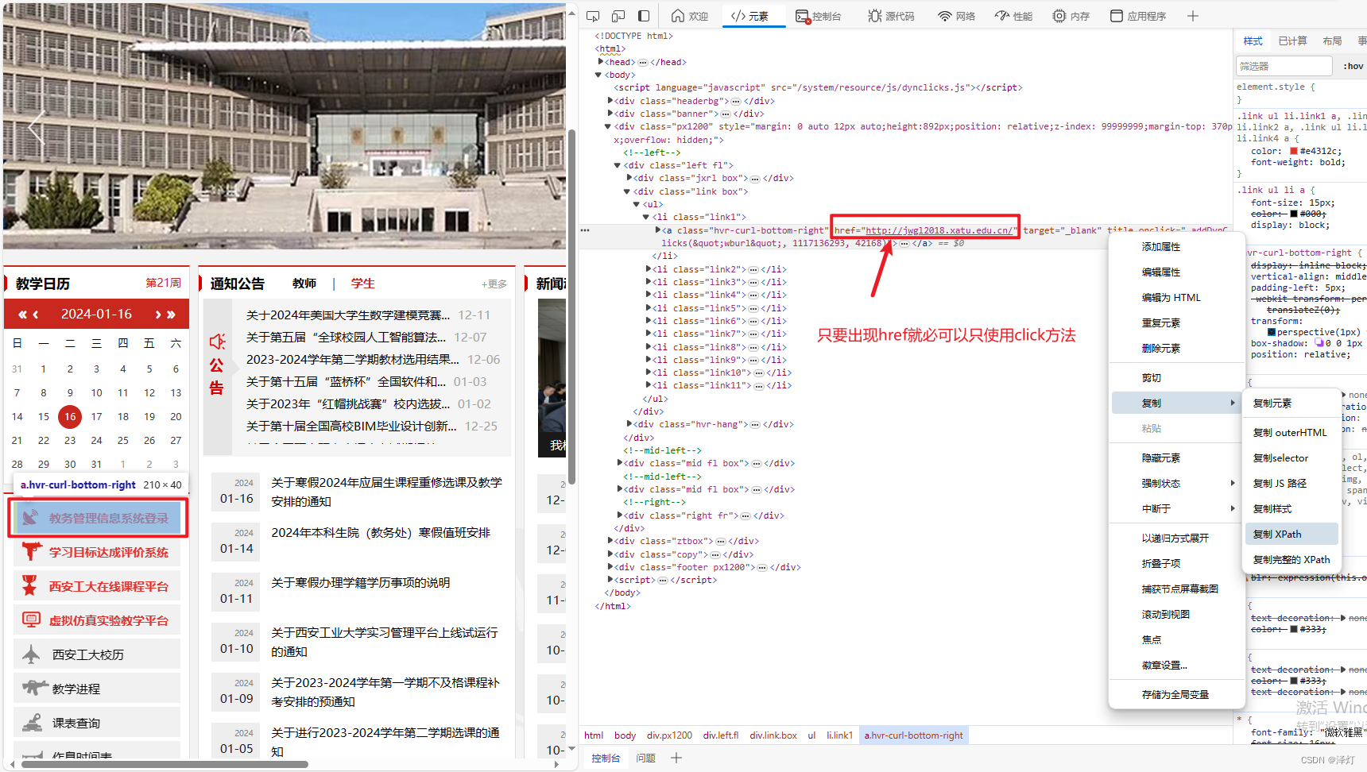The image size is (1367, 772).
Task: Click the #000 black color swatch
Action: [1294, 214]
